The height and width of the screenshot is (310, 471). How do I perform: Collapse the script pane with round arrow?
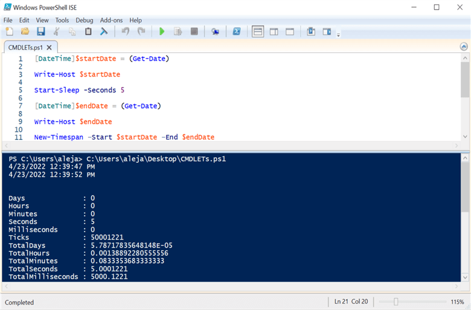[x=464, y=46]
